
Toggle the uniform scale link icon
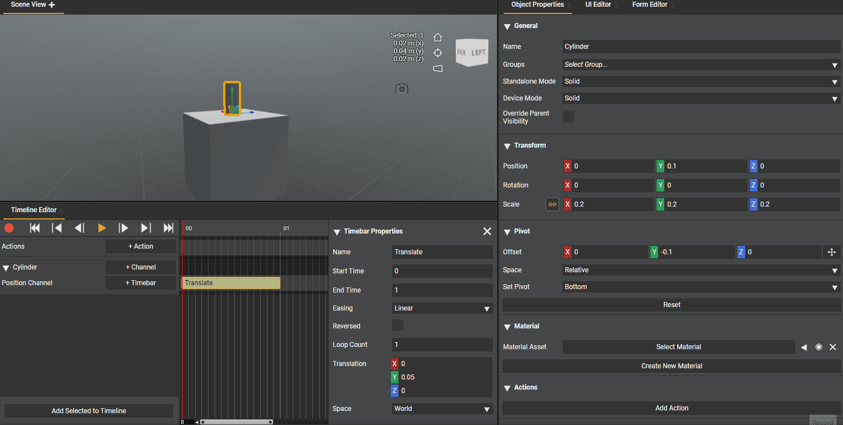coord(552,204)
